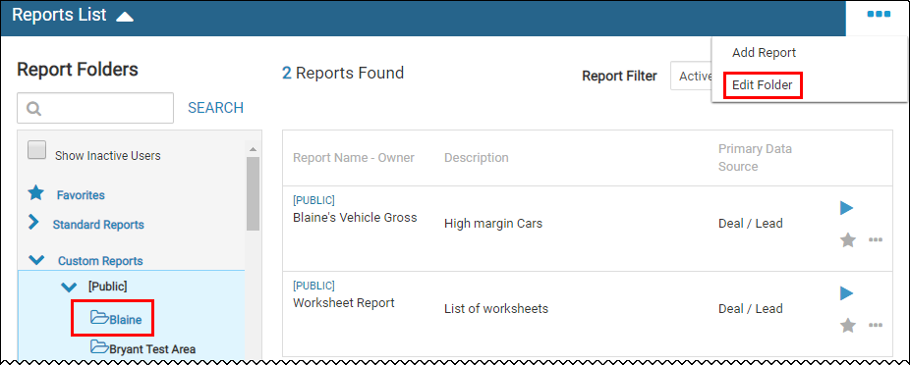
Task: Open the top-right three-dot menu
Action: click(879, 15)
